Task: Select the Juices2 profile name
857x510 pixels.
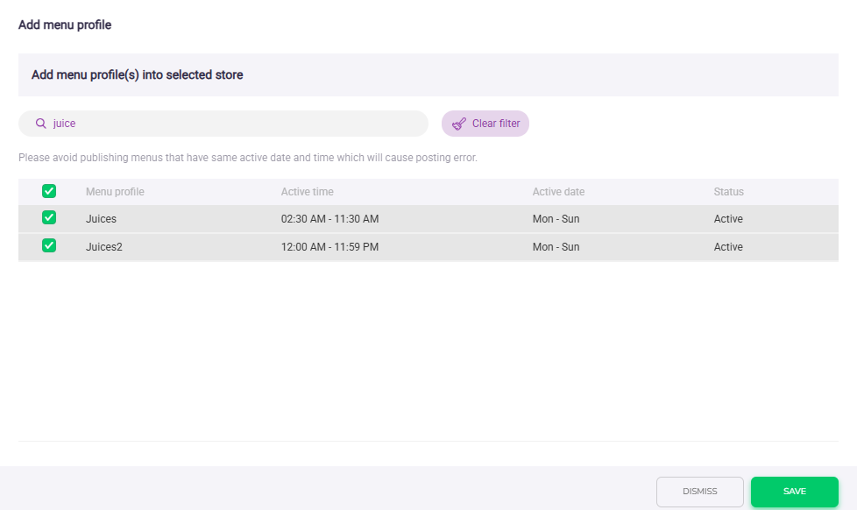Action: tap(103, 247)
